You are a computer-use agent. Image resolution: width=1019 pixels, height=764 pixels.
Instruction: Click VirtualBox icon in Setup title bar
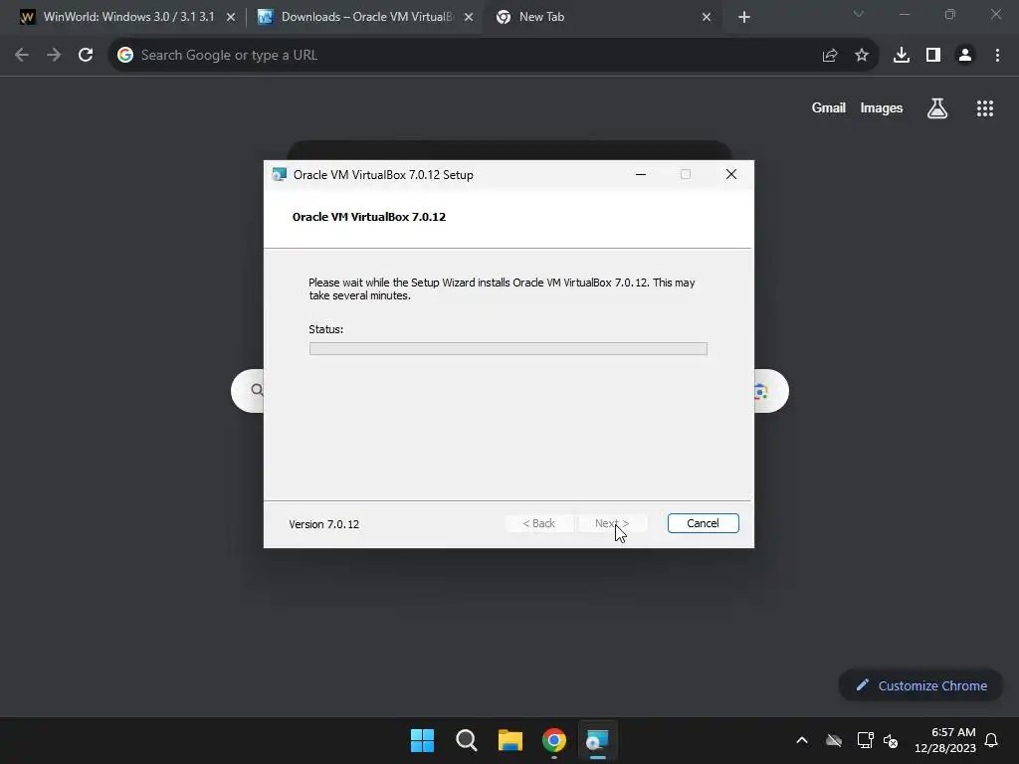coord(280,175)
